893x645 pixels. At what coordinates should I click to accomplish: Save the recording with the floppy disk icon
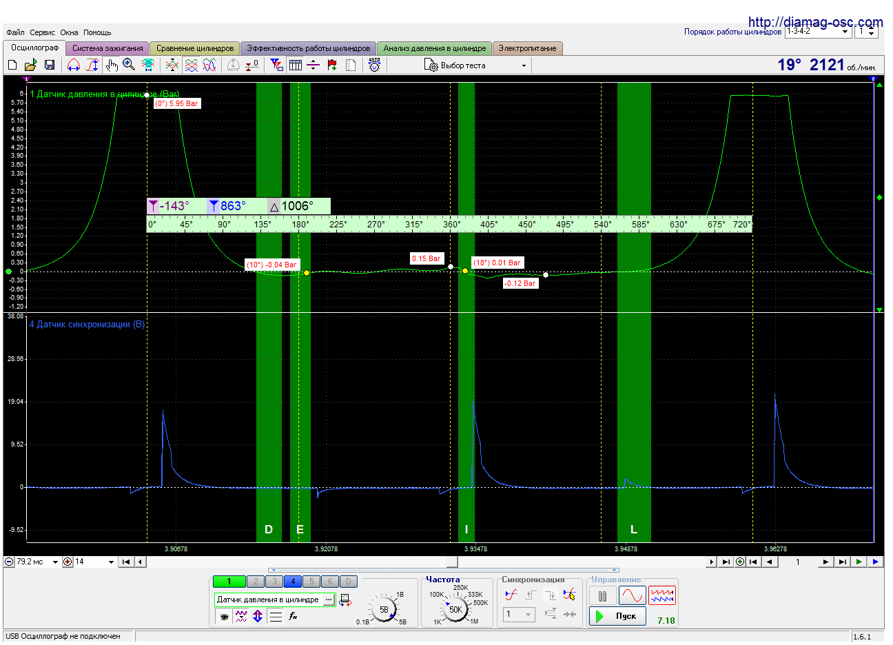pyautogui.click(x=50, y=65)
